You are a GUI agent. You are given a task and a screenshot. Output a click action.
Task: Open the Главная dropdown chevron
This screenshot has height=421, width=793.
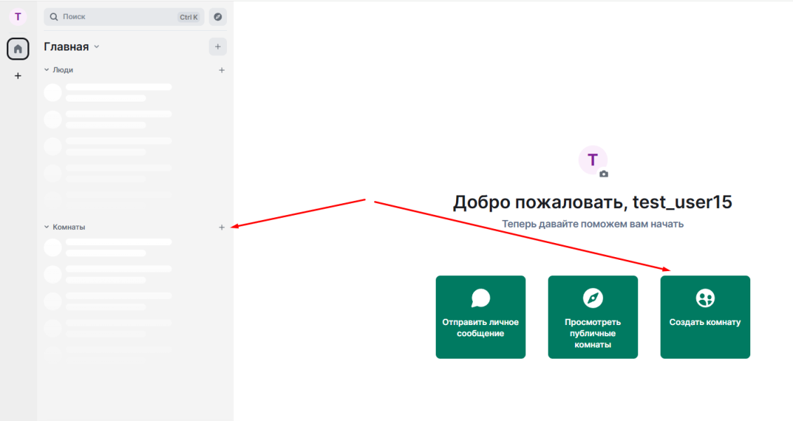pyautogui.click(x=97, y=47)
